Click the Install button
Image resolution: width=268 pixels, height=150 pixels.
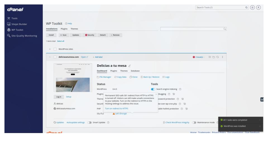51,35
